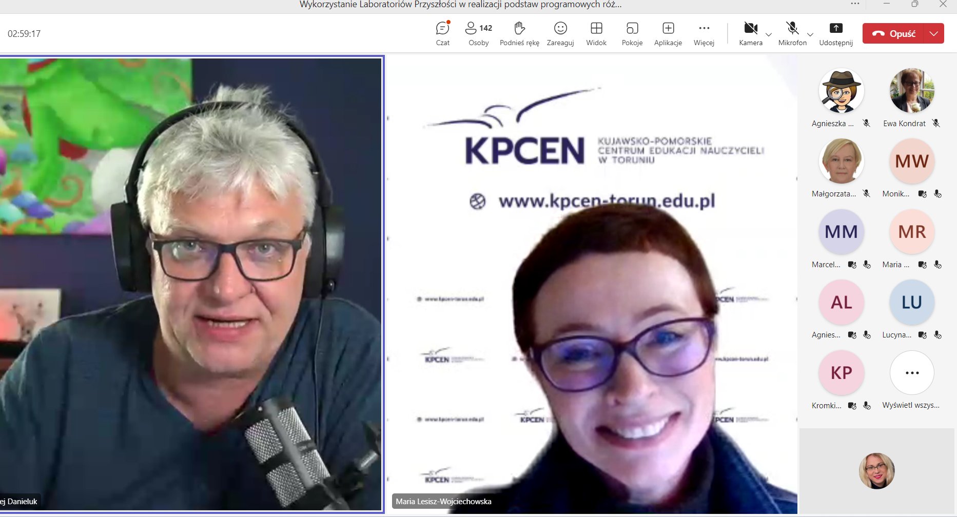Click camera-off icon beside Monik...
957x517 pixels.
click(922, 194)
